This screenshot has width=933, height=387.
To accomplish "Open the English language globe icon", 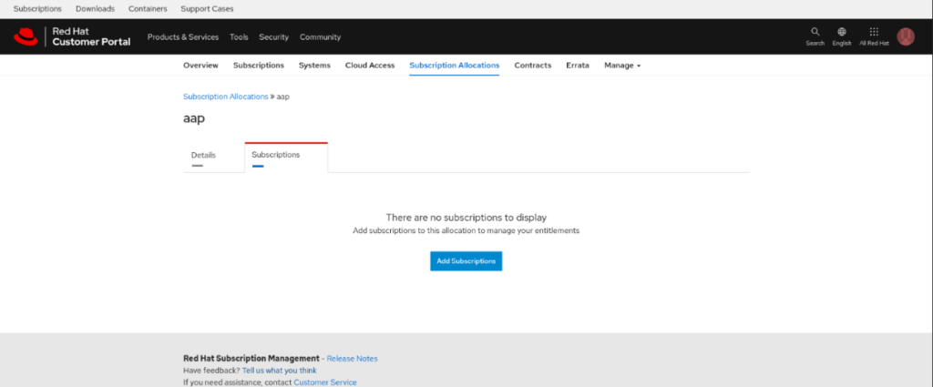I will 841,36.
